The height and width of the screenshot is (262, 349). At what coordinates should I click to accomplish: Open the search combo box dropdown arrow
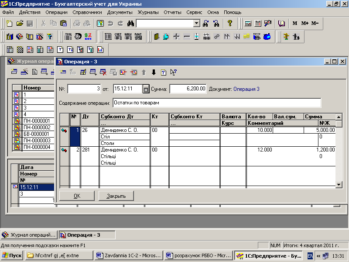[x=197, y=24]
